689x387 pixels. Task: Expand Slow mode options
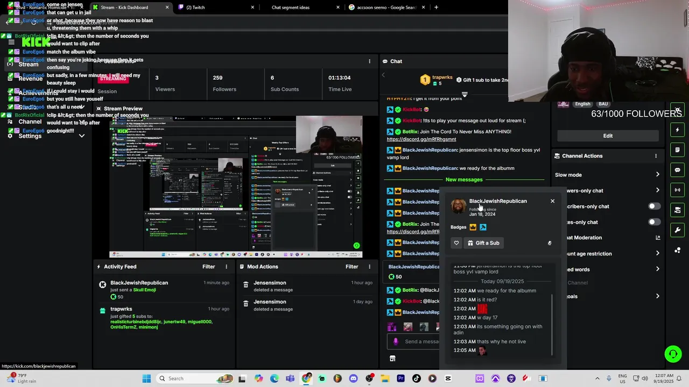pos(657,175)
